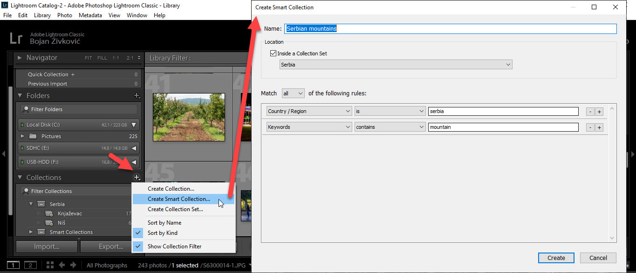
Task: Click the grid view icon in bottom toolbar
Action: 50,265
